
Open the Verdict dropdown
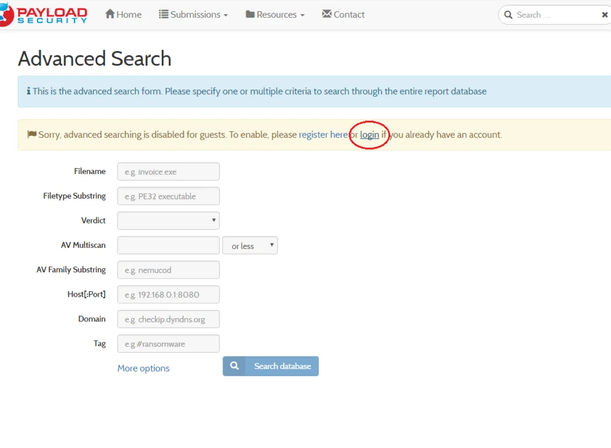coord(169,220)
